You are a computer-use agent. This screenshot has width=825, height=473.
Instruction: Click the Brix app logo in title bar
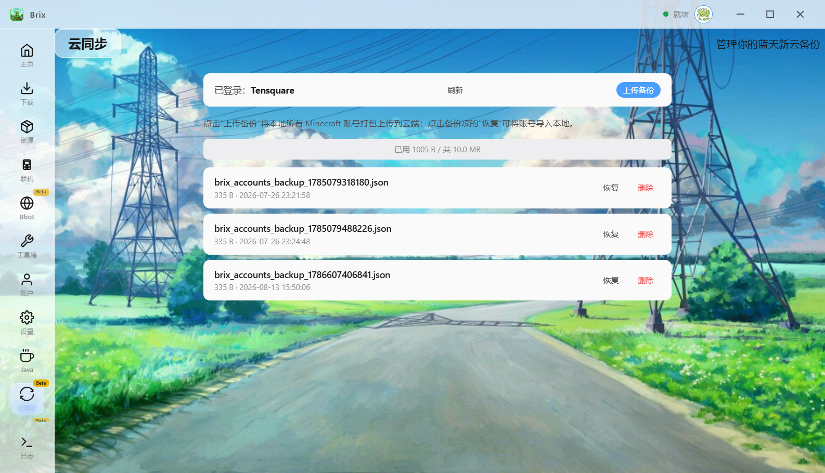point(17,15)
